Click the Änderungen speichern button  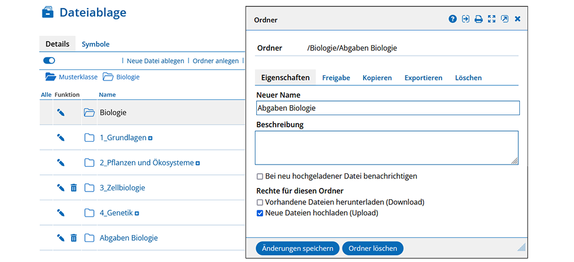click(298, 248)
